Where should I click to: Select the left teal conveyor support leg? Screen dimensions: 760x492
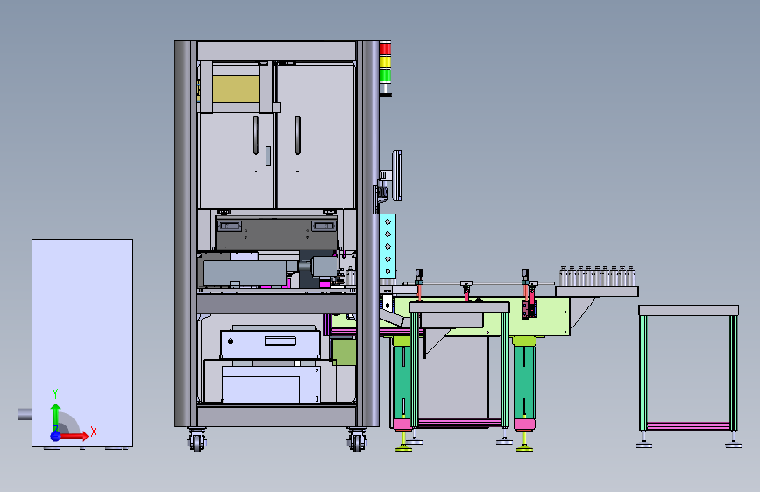pyautogui.click(x=401, y=380)
